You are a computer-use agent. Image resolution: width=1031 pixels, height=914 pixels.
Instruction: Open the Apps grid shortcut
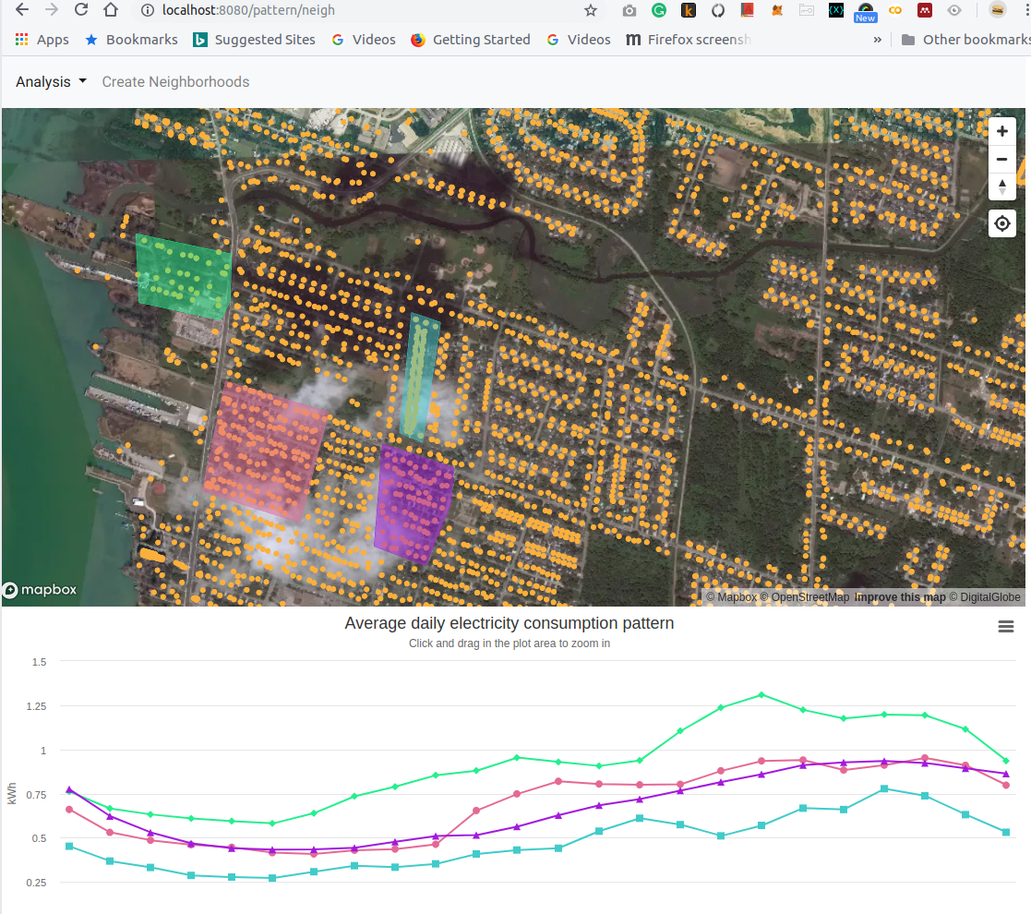tap(42, 40)
